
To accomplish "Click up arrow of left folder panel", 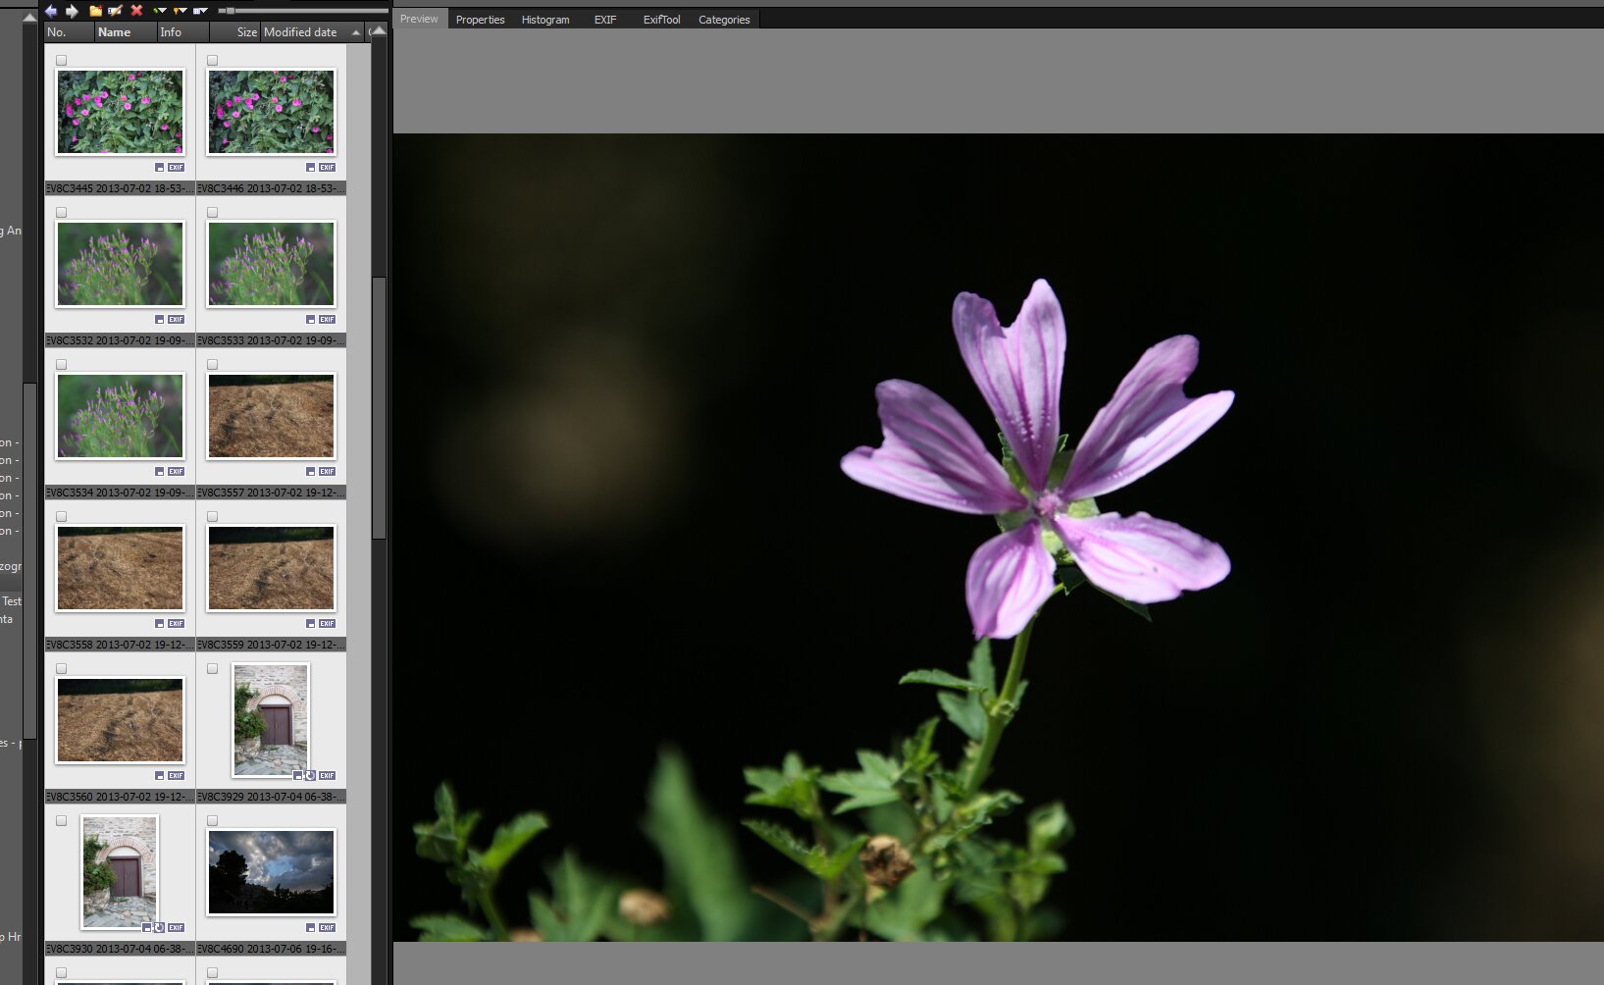I will click(29, 18).
